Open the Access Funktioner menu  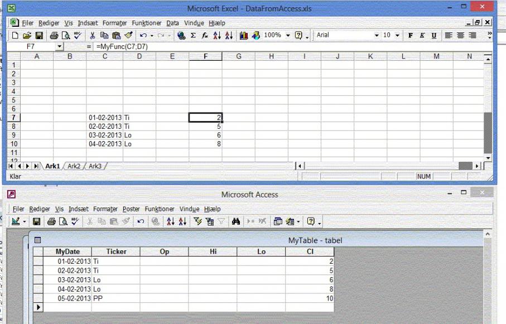160,209
